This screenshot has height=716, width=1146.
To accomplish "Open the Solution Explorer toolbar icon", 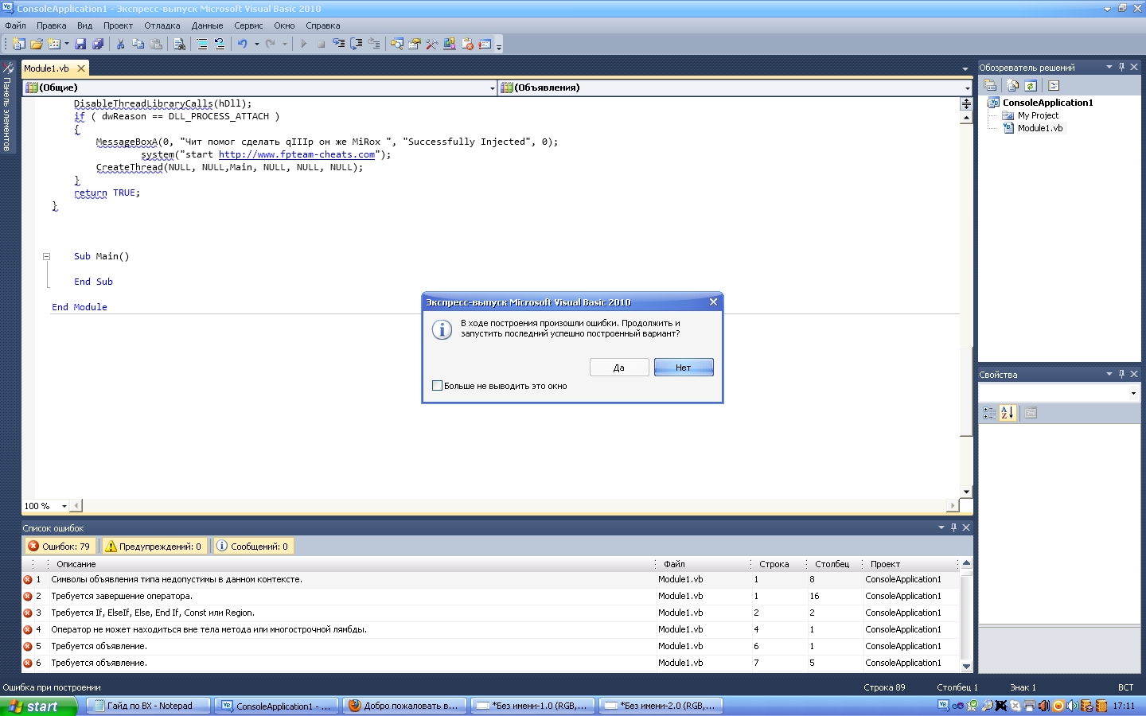I will coord(396,45).
